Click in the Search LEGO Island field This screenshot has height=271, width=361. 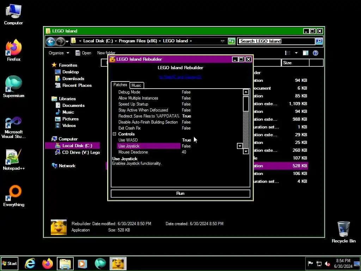click(276, 41)
